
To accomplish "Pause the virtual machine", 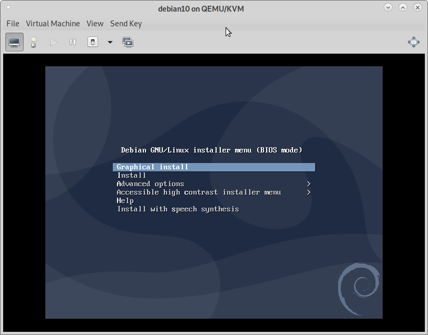I will (73, 42).
